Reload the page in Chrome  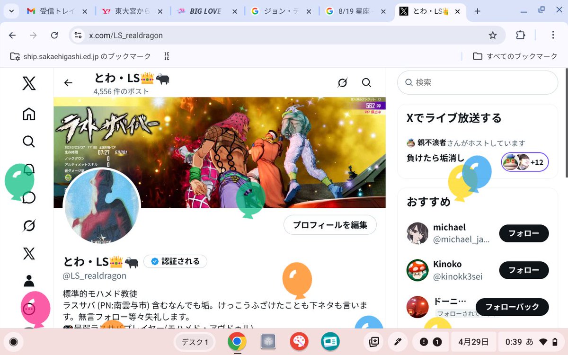(x=54, y=35)
